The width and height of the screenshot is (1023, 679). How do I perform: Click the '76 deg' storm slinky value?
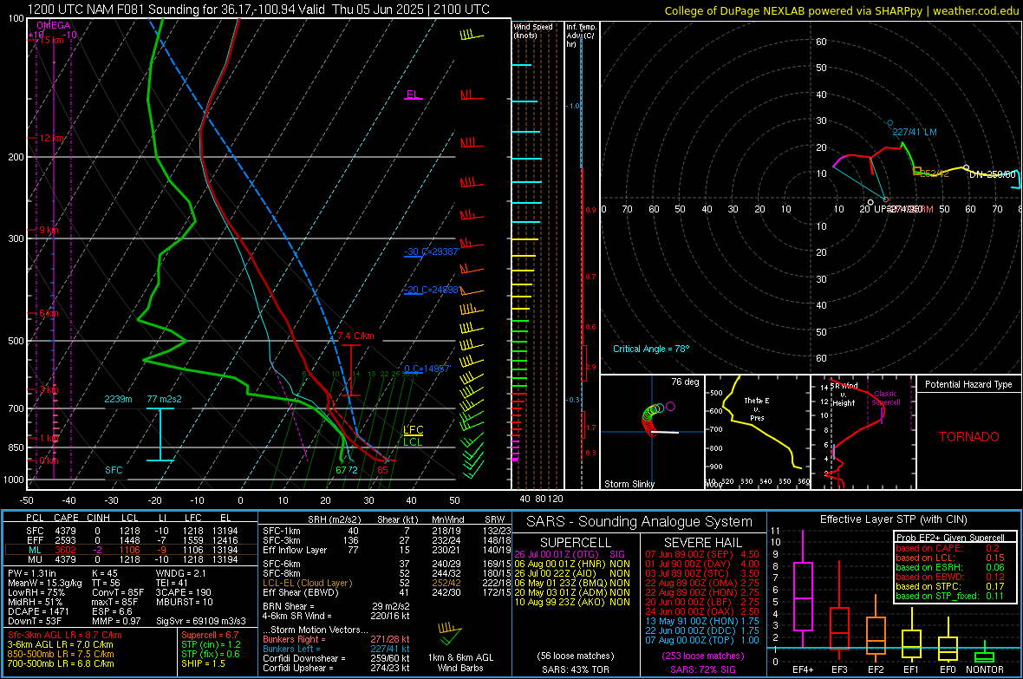tap(685, 382)
